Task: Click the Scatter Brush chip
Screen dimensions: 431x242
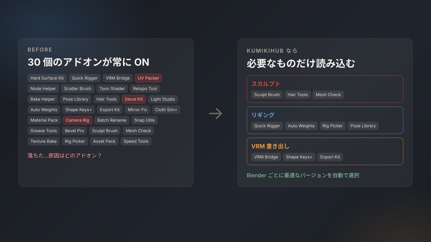Action: click(77, 89)
